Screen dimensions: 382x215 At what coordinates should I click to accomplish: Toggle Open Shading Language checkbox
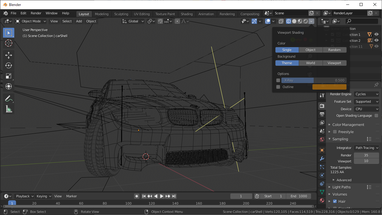click(376, 116)
